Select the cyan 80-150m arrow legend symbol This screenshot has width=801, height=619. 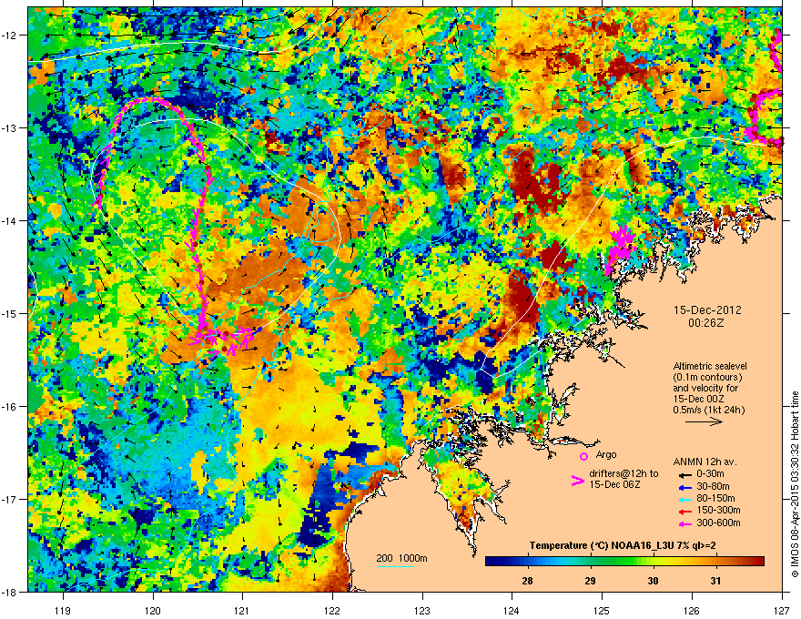684,499
